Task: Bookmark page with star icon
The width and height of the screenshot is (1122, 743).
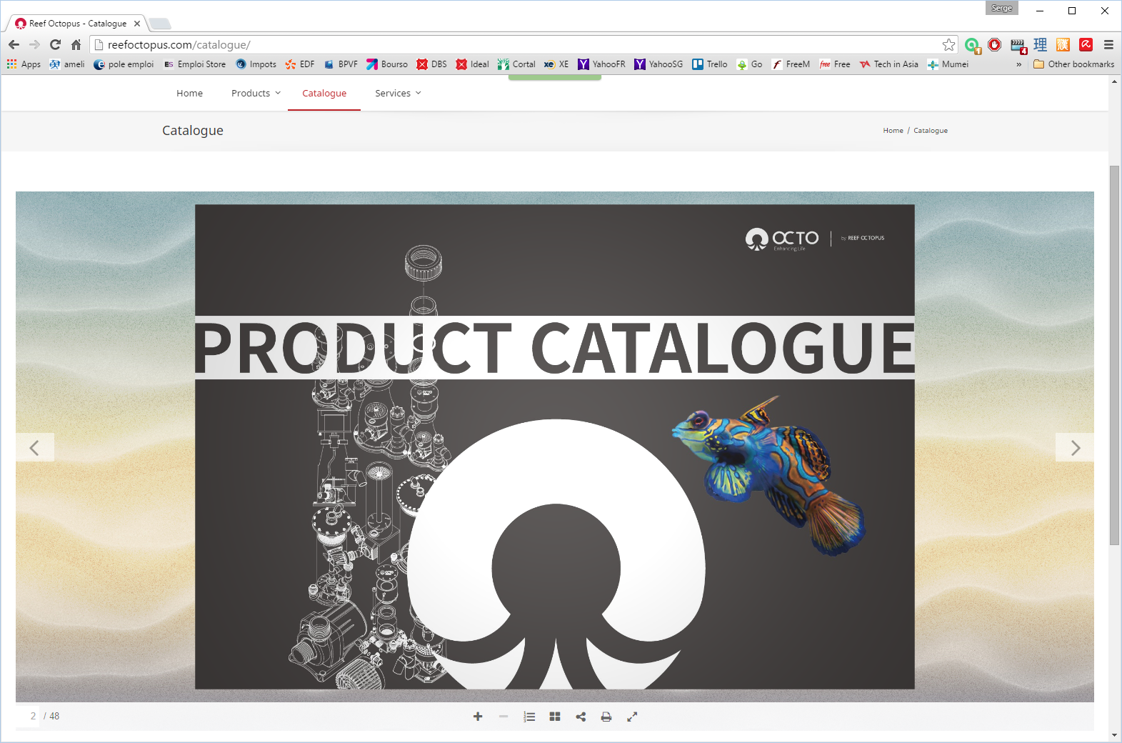Action: pyautogui.click(x=948, y=44)
